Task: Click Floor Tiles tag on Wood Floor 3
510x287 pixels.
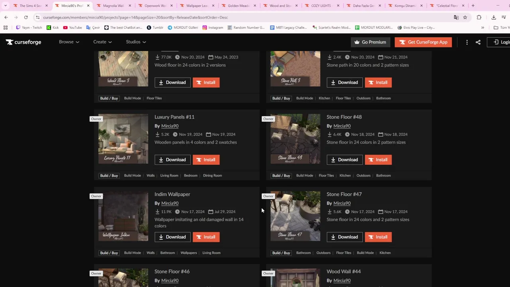Action: 154,98
